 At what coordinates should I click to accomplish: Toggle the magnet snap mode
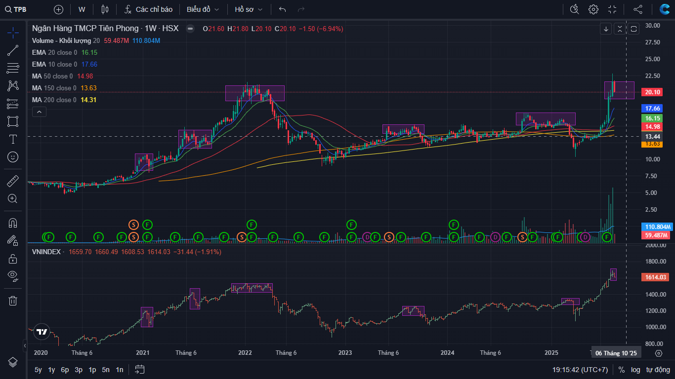pos(13,223)
